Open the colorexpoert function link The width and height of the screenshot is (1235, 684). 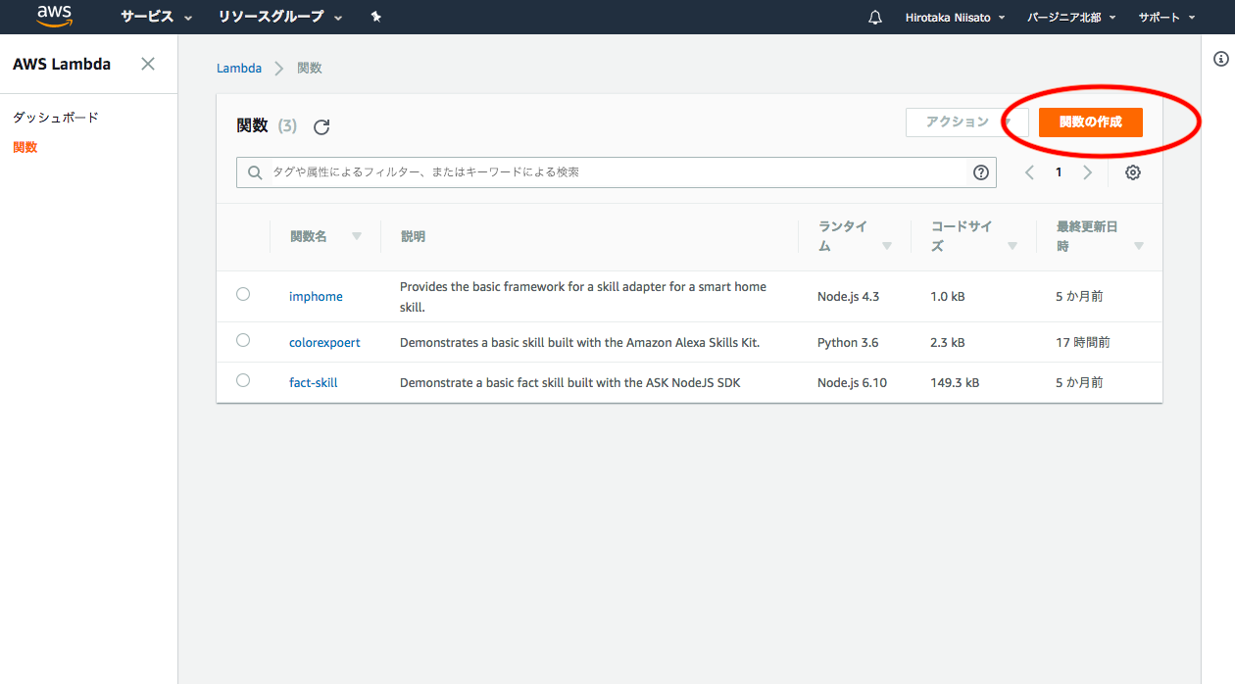[324, 342]
